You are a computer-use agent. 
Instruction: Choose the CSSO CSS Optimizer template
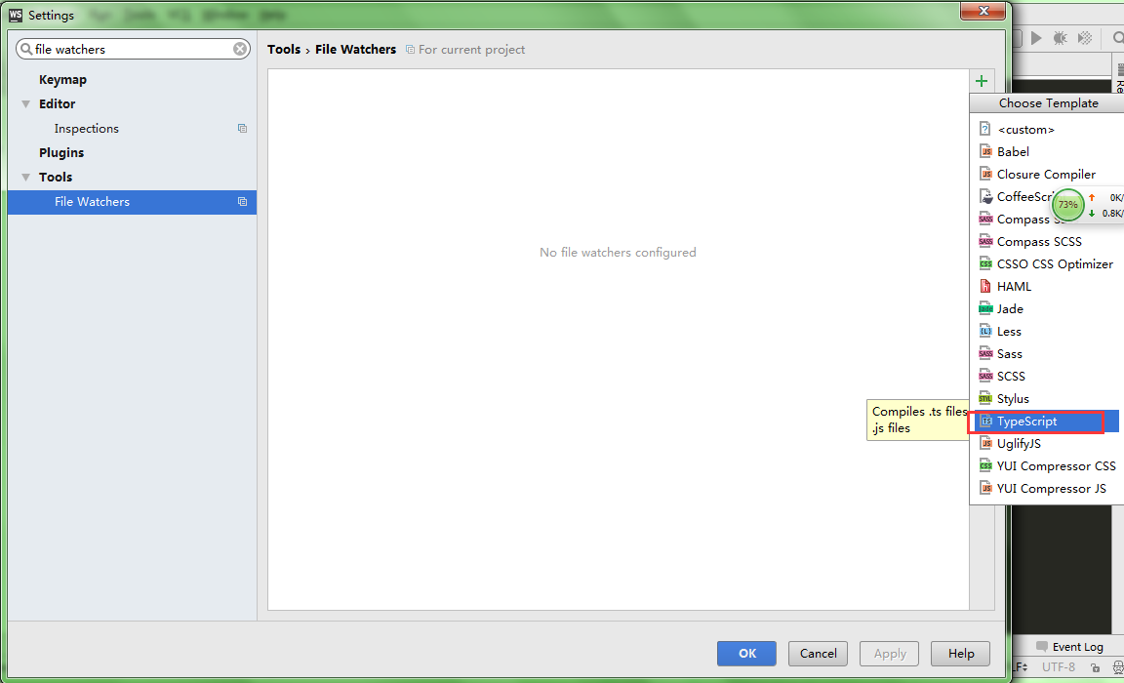pyautogui.click(x=1047, y=263)
